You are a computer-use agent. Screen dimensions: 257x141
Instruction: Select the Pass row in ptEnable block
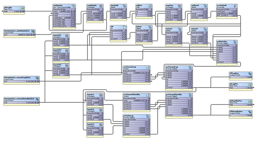click(14, 11)
